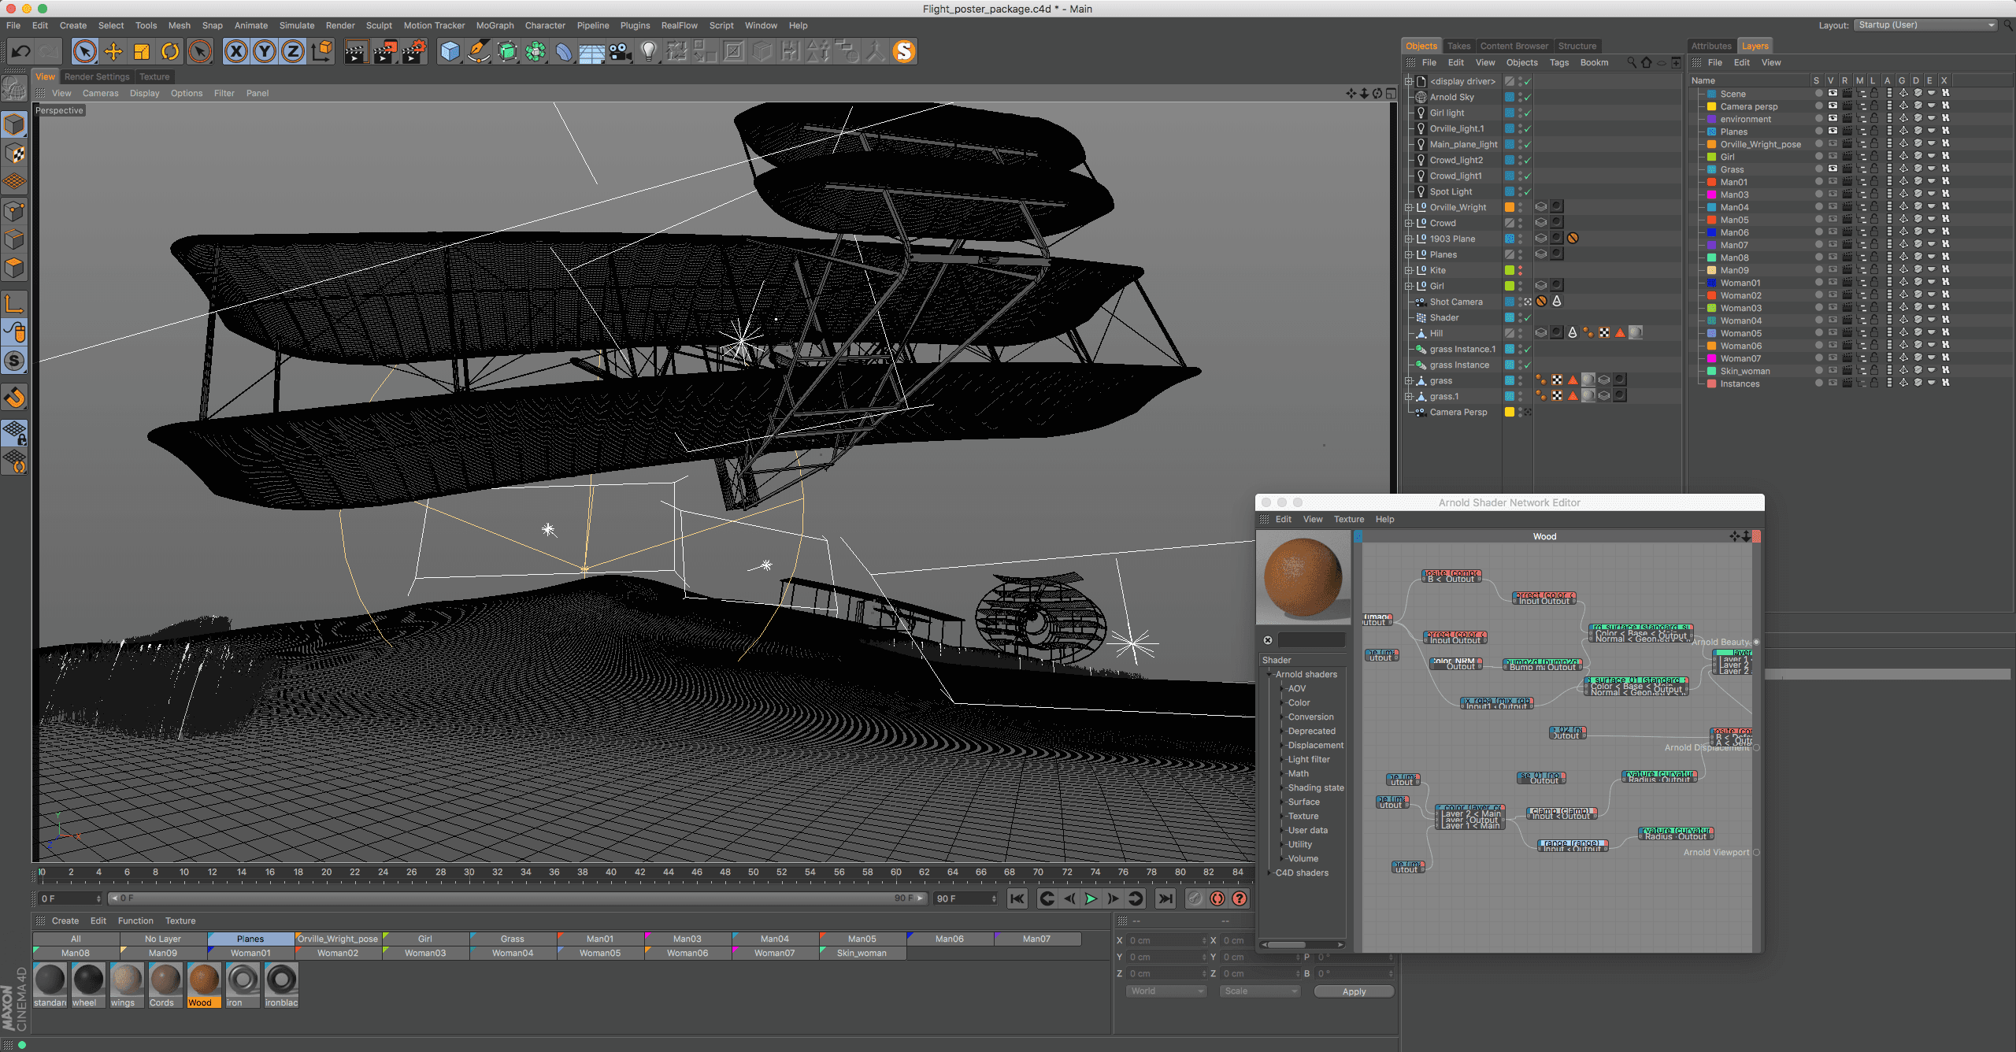Select the Rotate tool icon
The width and height of the screenshot is (2016, 1052).
[170, 52]
